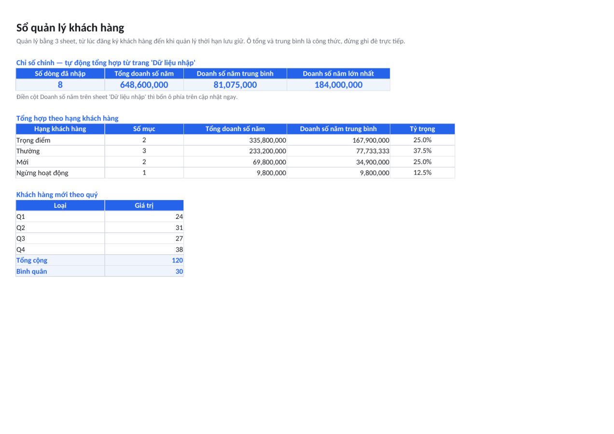Image resolution: width=614 pixels, height=434 pixels.
Task: Click the count 2 in Trọng điểm row
Action: click(144, 140)
